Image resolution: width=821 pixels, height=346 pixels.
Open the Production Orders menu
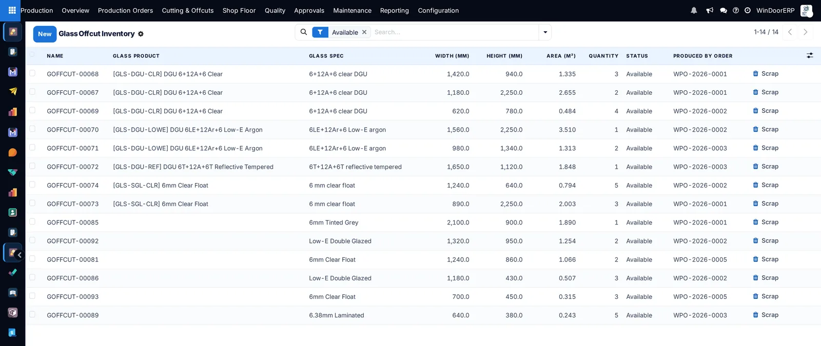pos(125,10)
